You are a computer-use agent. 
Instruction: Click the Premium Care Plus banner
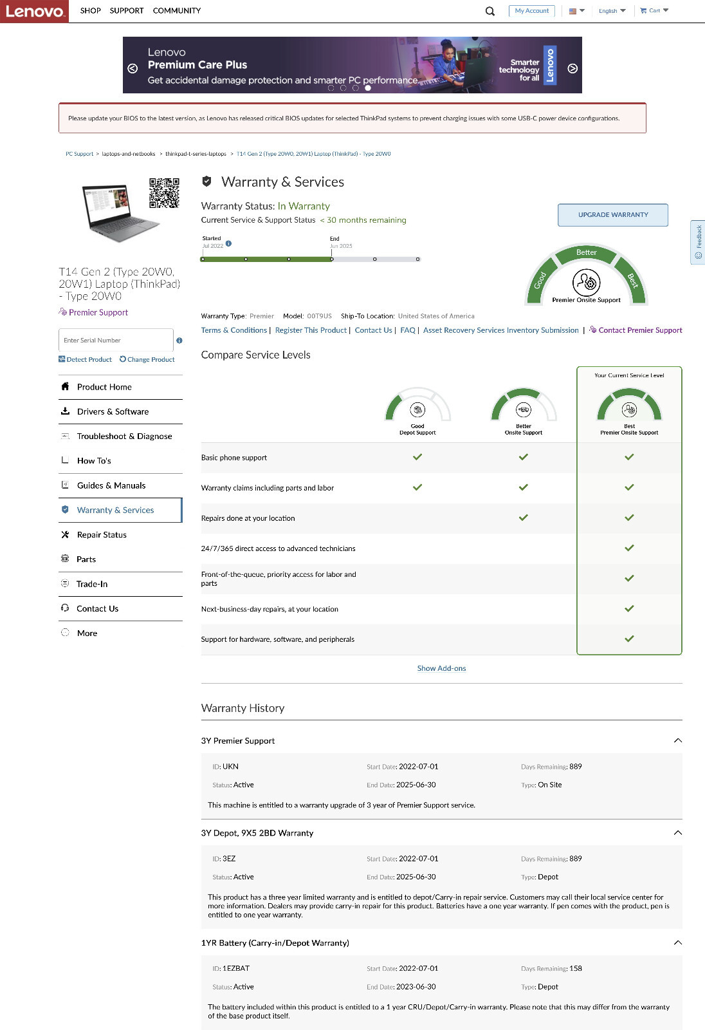click(352, 65)
